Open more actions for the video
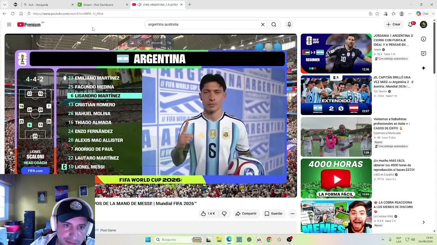437x245 pixels. pyautogui.click(x=292, y=214)
